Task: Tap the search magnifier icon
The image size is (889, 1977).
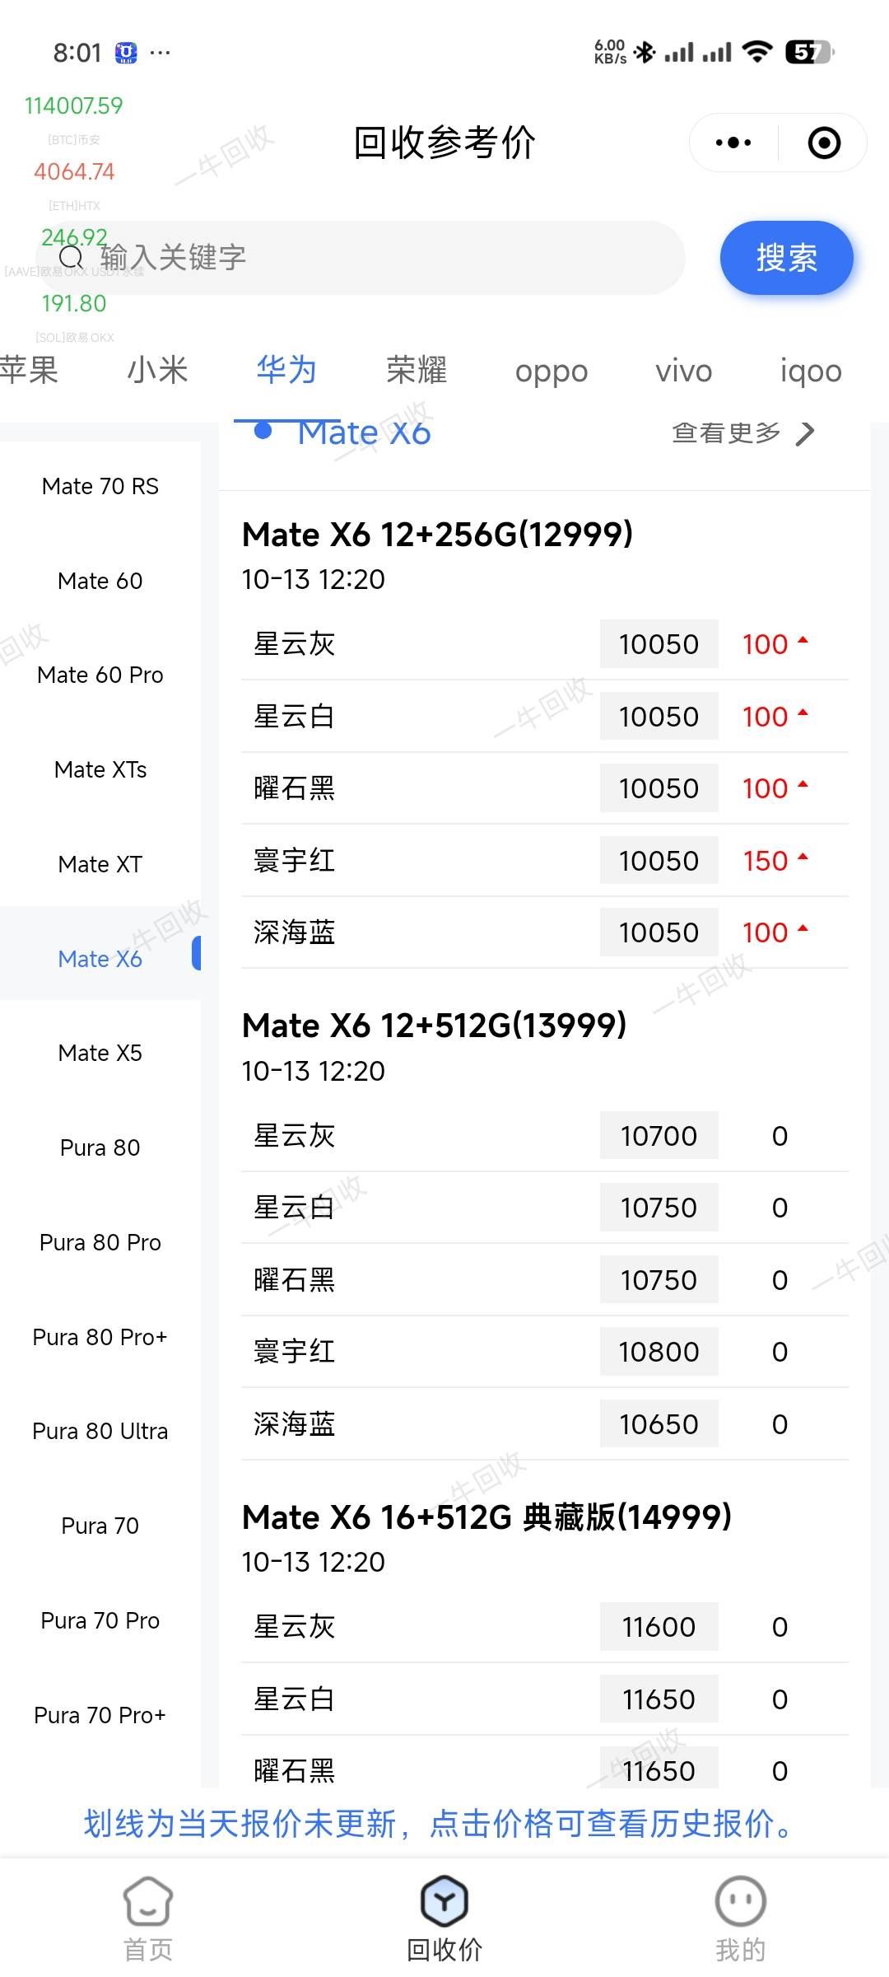Action: click(72, 257)
